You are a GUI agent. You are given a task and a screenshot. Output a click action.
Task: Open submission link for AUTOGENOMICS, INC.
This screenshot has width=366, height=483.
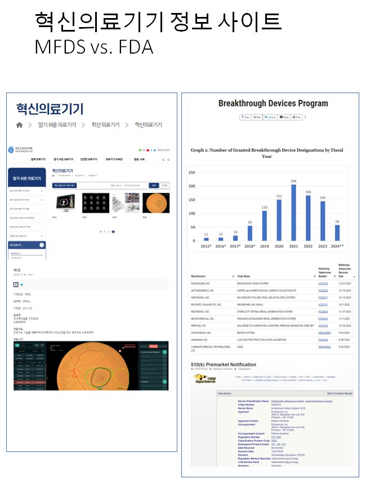[323, 291]
